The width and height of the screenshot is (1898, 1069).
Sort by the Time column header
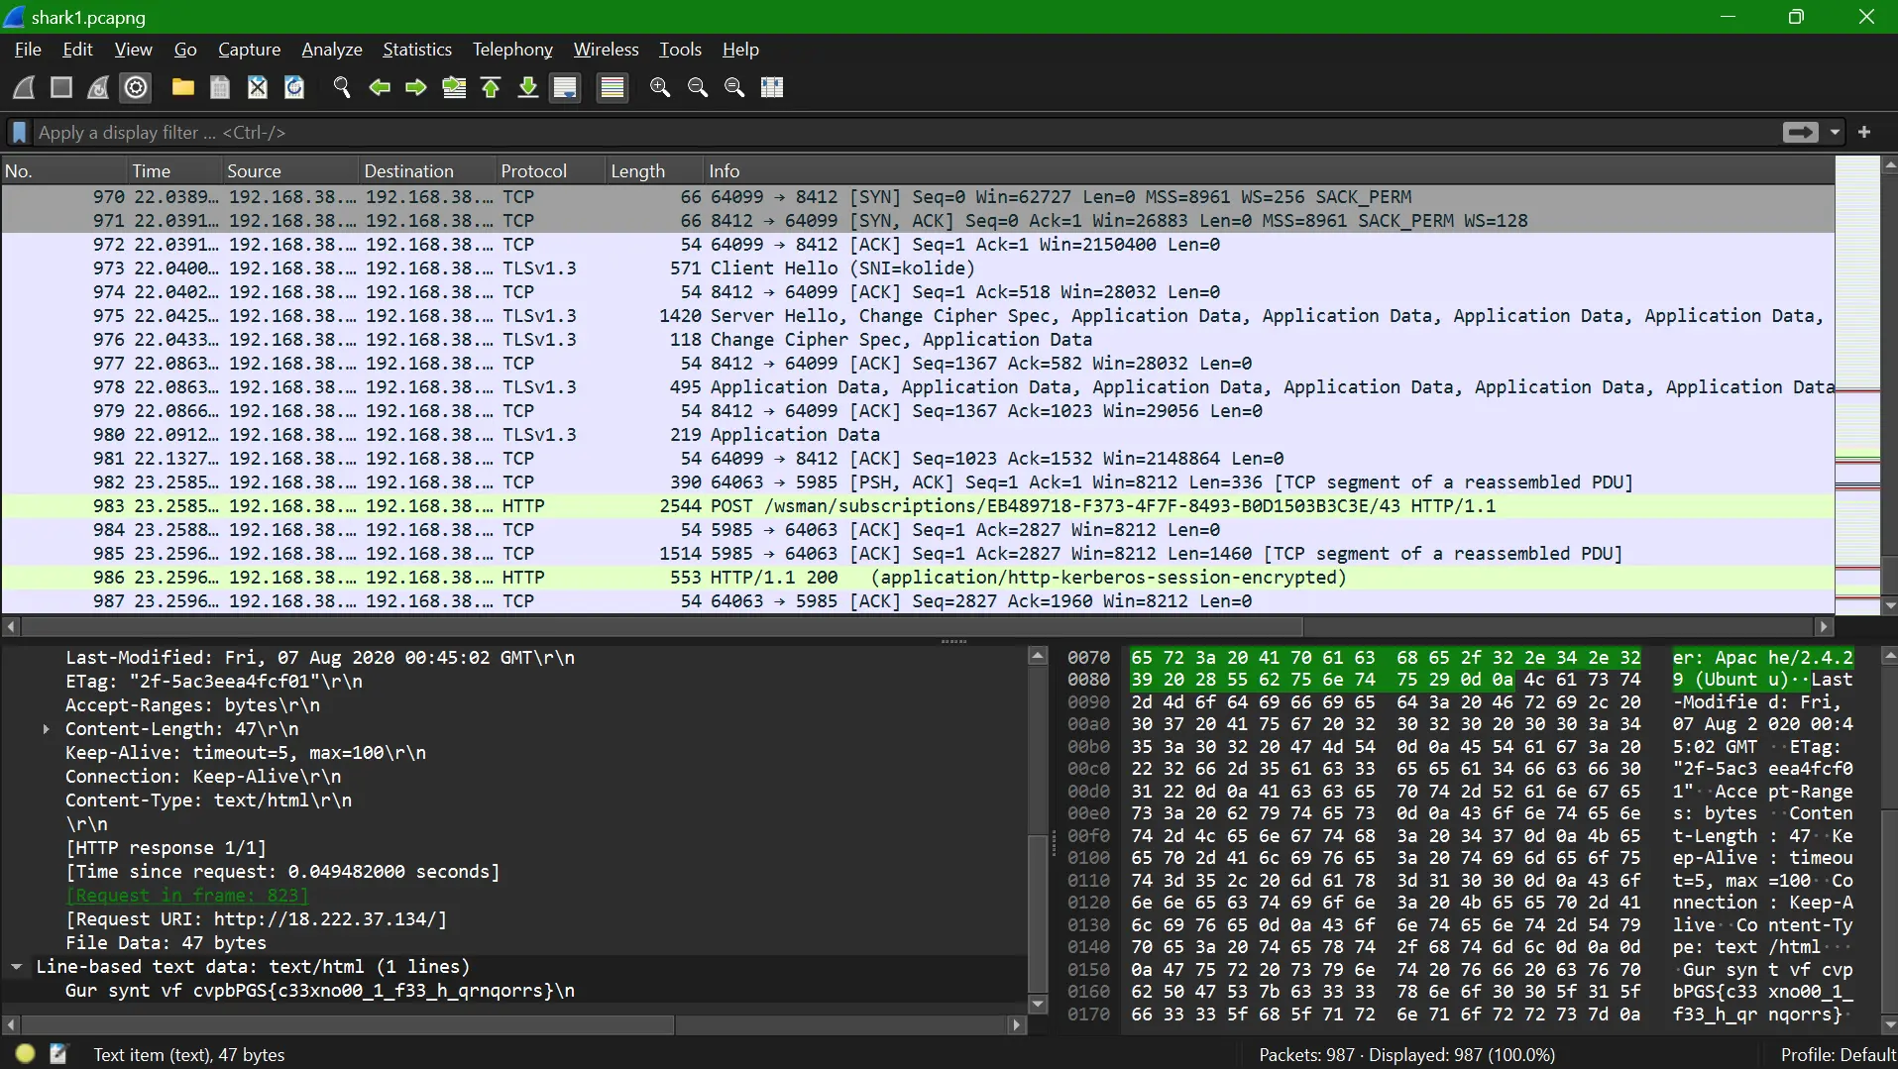176,170
